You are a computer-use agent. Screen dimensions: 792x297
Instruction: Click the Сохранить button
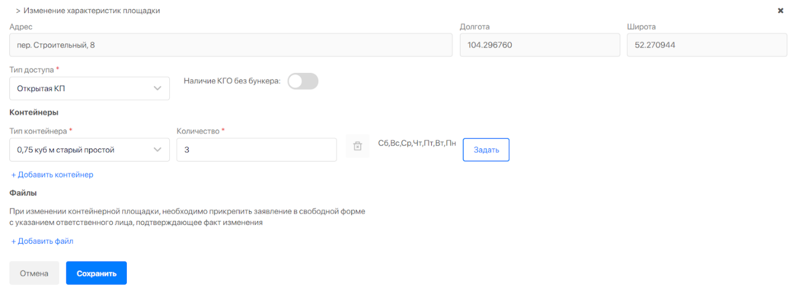[x=96, y=273]
